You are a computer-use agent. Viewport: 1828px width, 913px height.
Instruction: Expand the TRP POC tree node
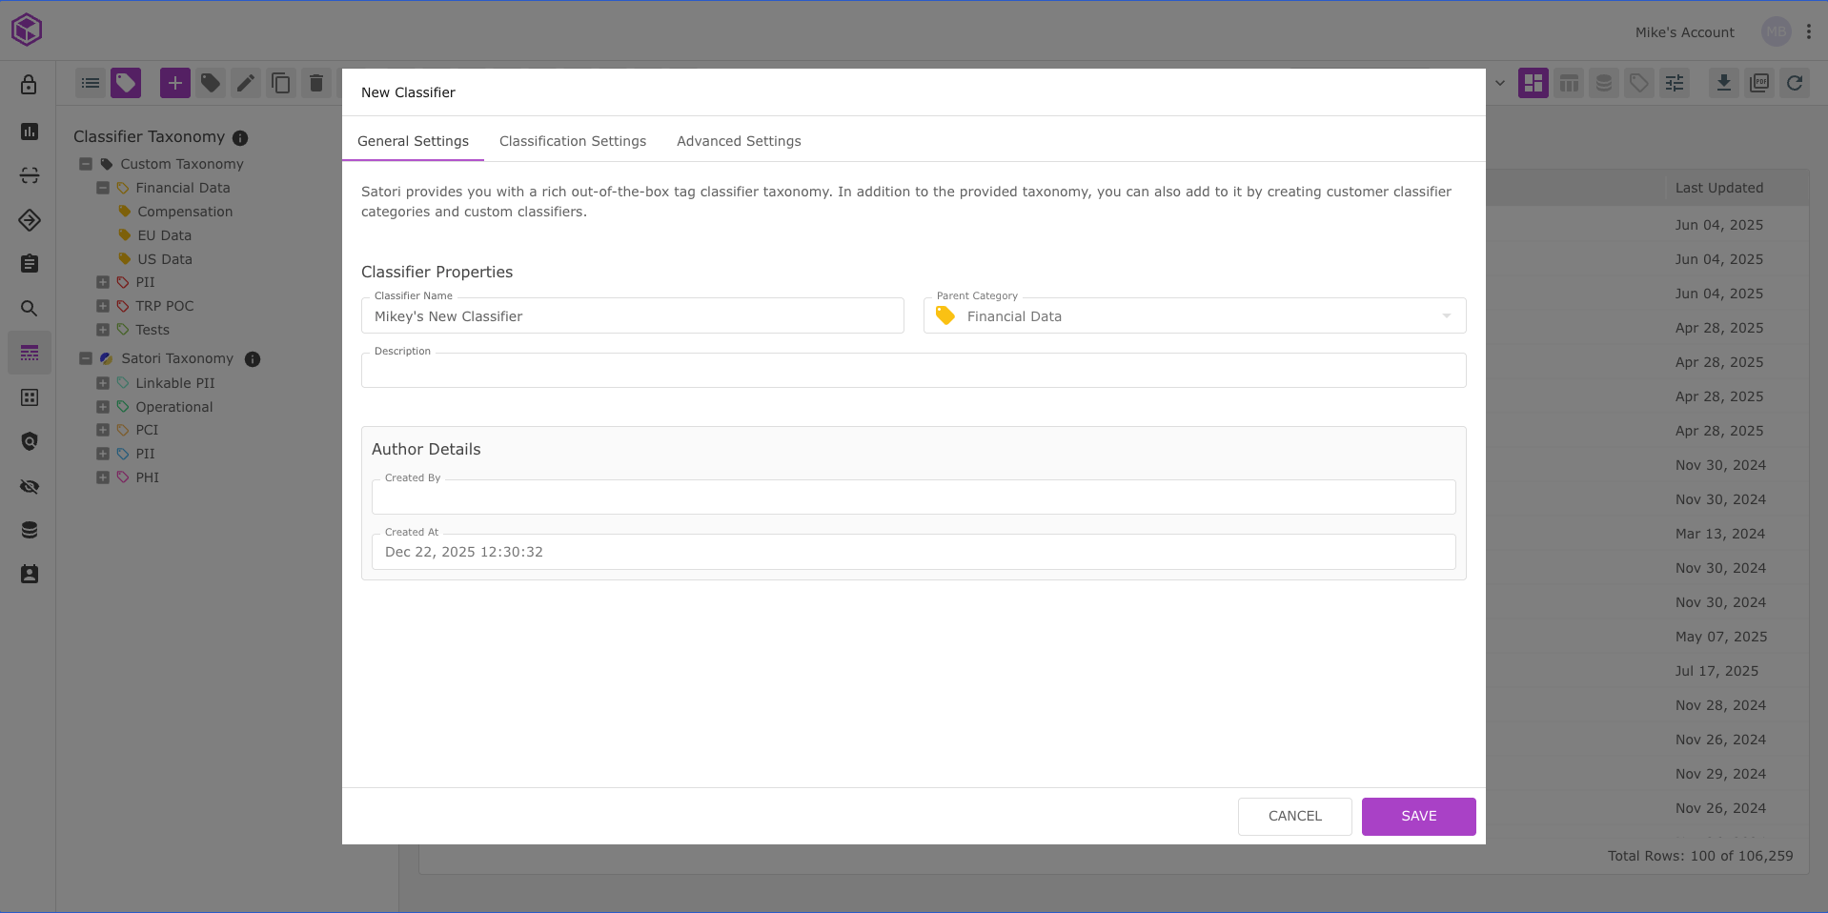[103, 306]
